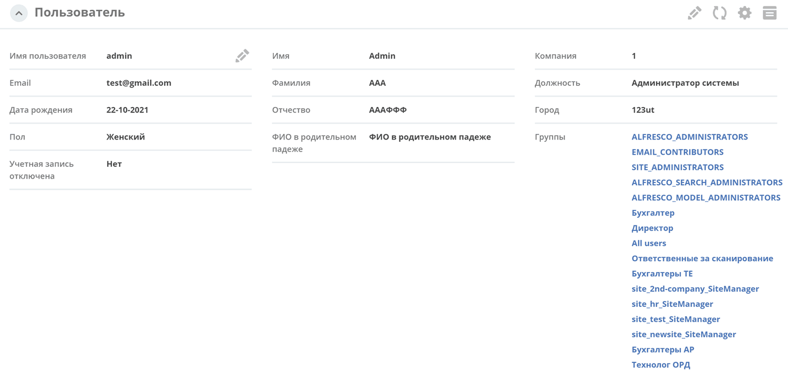Screen dimensions: 788x372
Task: Click the pencil edit icon in header
Action: click(x=695, y=13)
